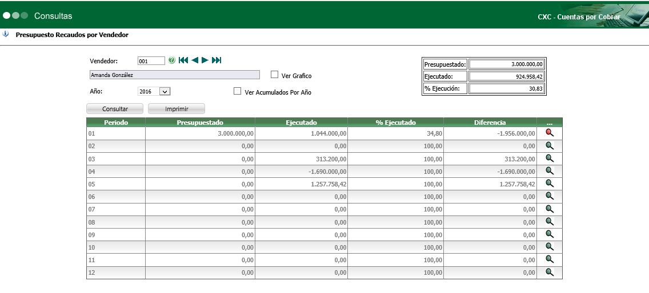Open the vendor lookup help icon
This screenshot has width=649, height=293.
click(172, 60)
